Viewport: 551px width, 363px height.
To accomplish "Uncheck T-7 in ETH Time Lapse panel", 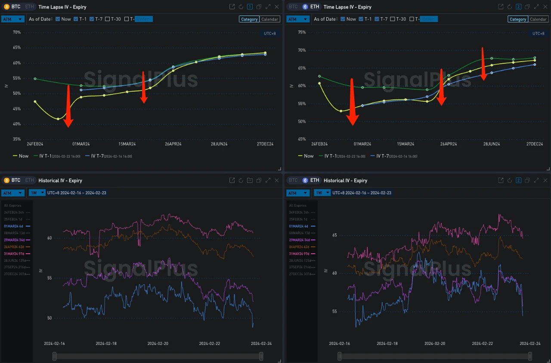I will point(378,19).
